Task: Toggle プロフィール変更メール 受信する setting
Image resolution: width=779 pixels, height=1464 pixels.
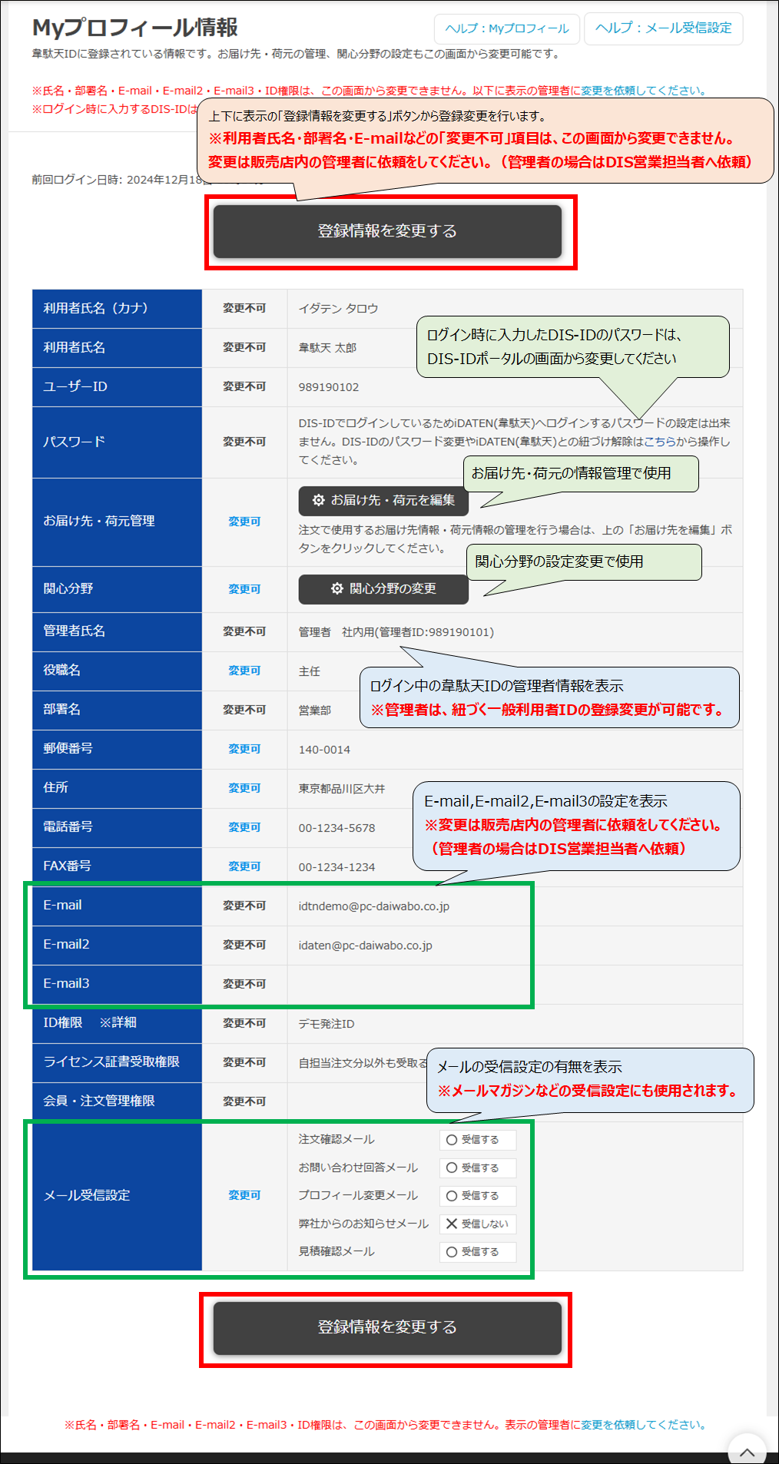Action: [x=478, y=1196]
